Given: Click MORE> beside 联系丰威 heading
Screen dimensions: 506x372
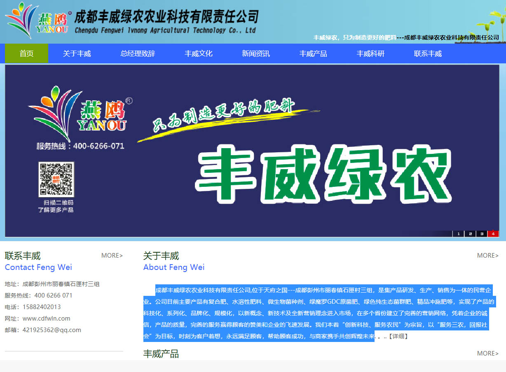Looking at the screenshot, I should coord(112,256).
